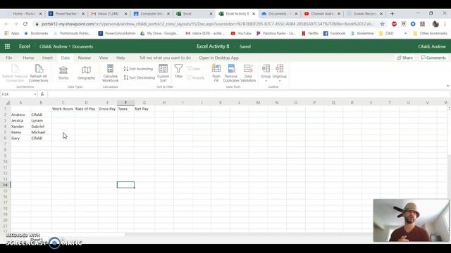Screen dimensions: 451x253
Task: Open the Apps bookmarks shortcut
Action: click(12, 33)
